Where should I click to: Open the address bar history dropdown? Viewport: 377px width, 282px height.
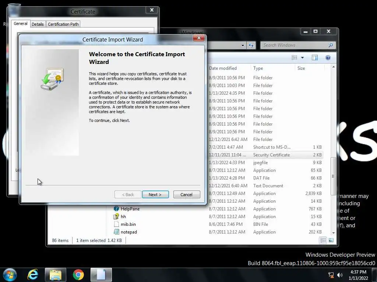(243, 45)
